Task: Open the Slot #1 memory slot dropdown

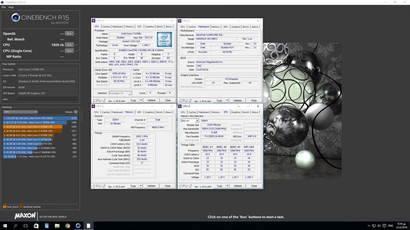Action: pyautogui.click(x=190, y=121)
